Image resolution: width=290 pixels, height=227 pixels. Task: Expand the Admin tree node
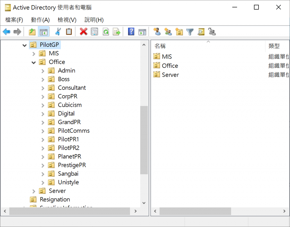click(x=43, y=71)
